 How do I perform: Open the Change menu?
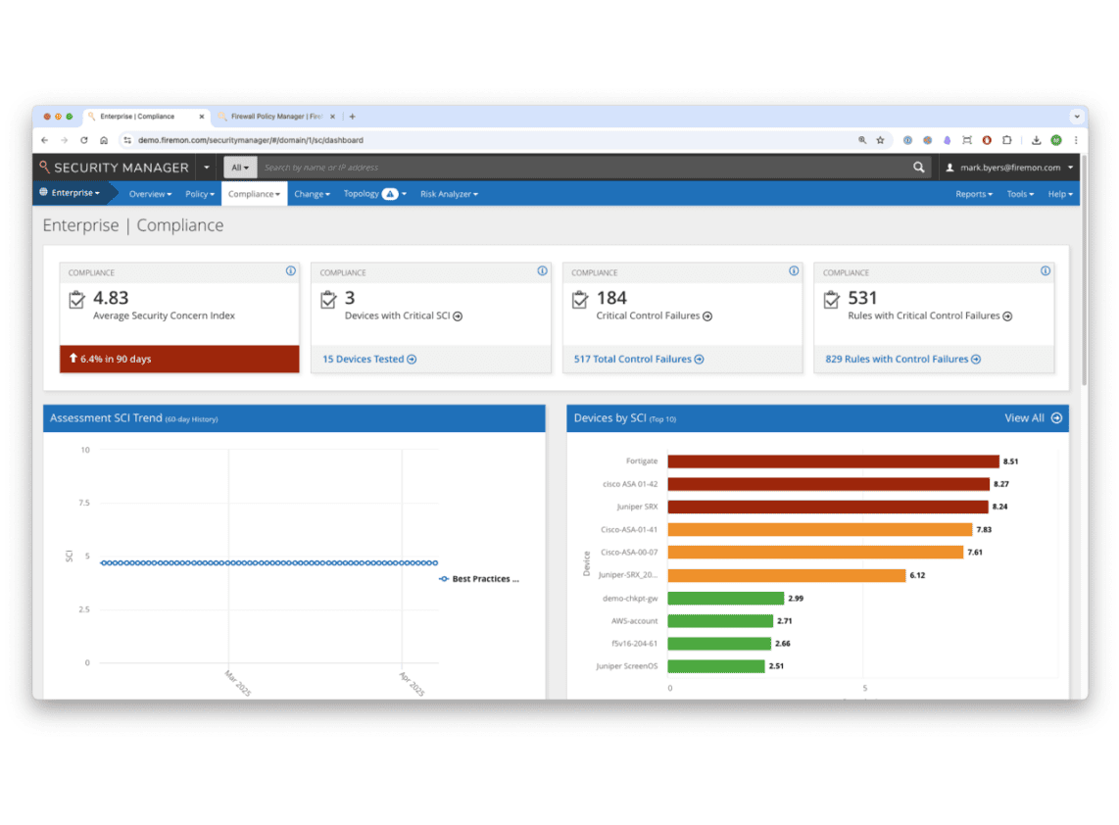tap(312, 194)
